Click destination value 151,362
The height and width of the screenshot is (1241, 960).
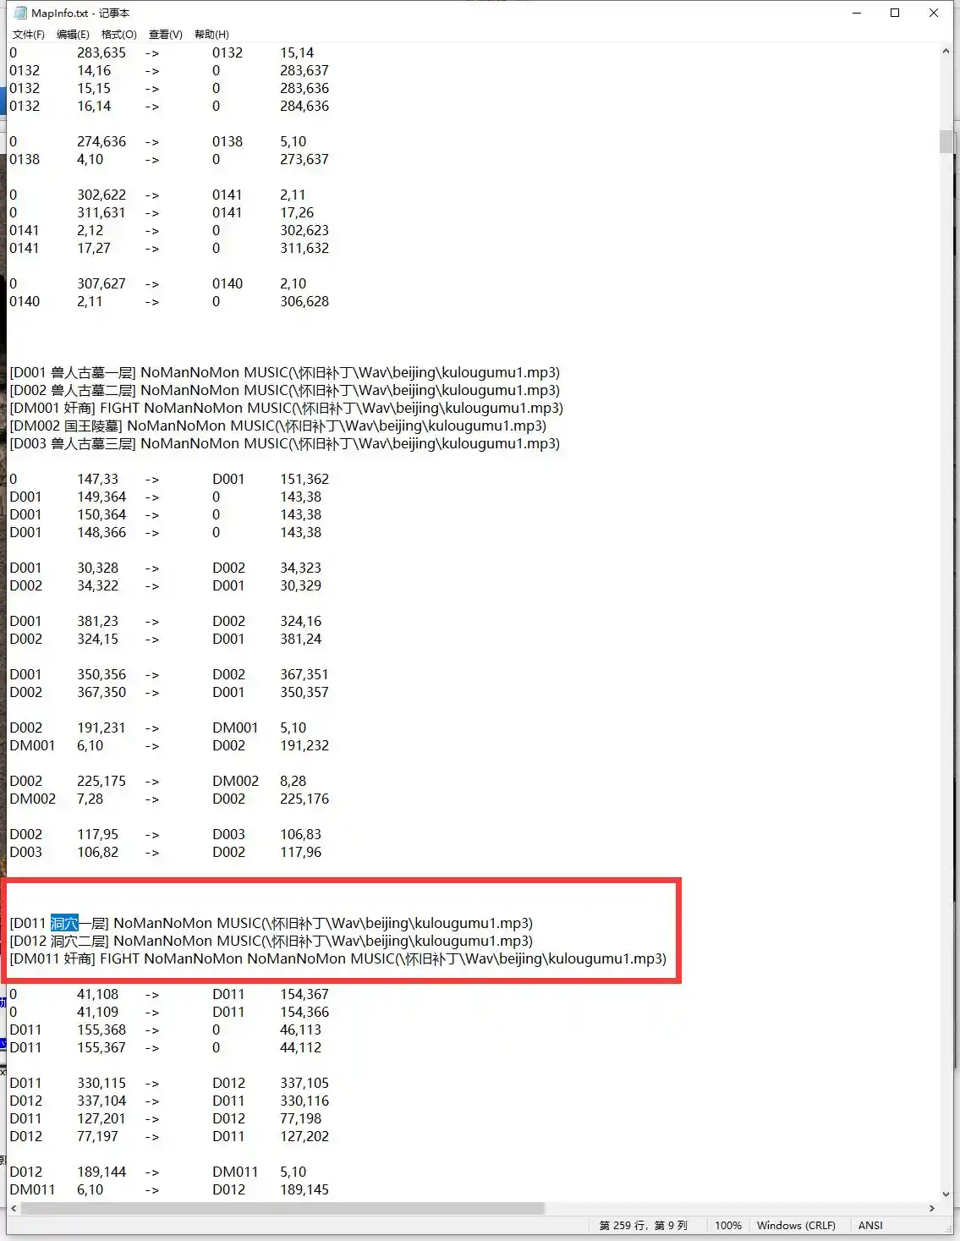[x=304, y=479]
